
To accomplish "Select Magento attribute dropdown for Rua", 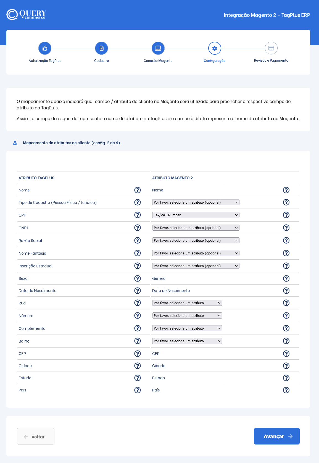I will click(x=187, y=303).
